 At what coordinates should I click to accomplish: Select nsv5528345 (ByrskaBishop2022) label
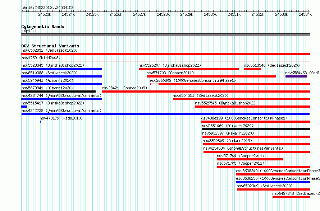point(53,65)
